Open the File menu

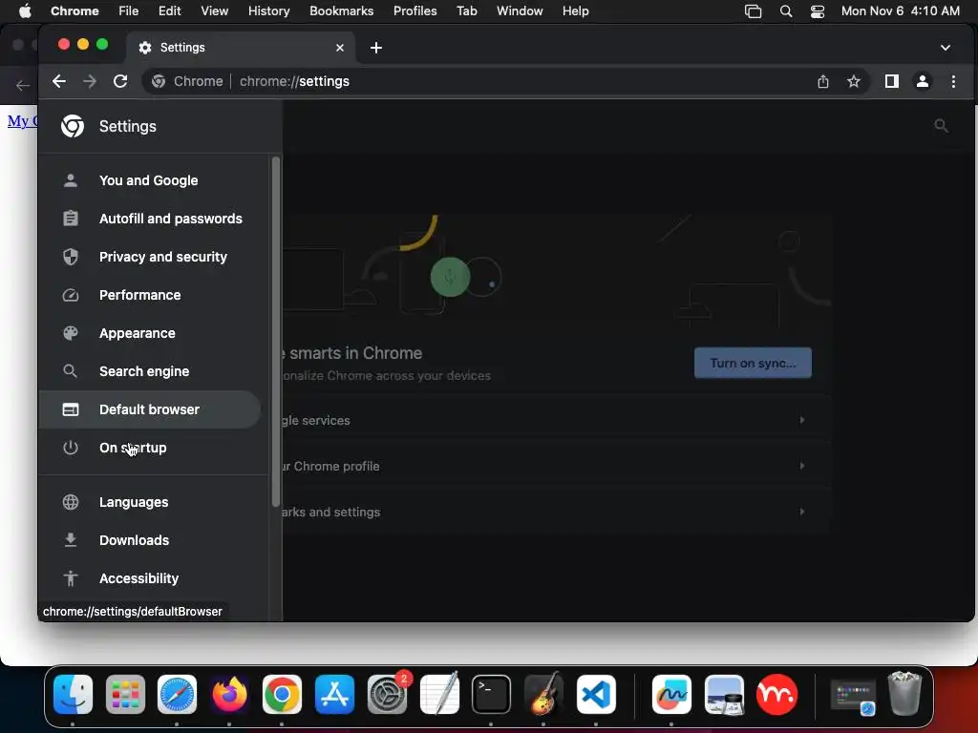point(129,11)
